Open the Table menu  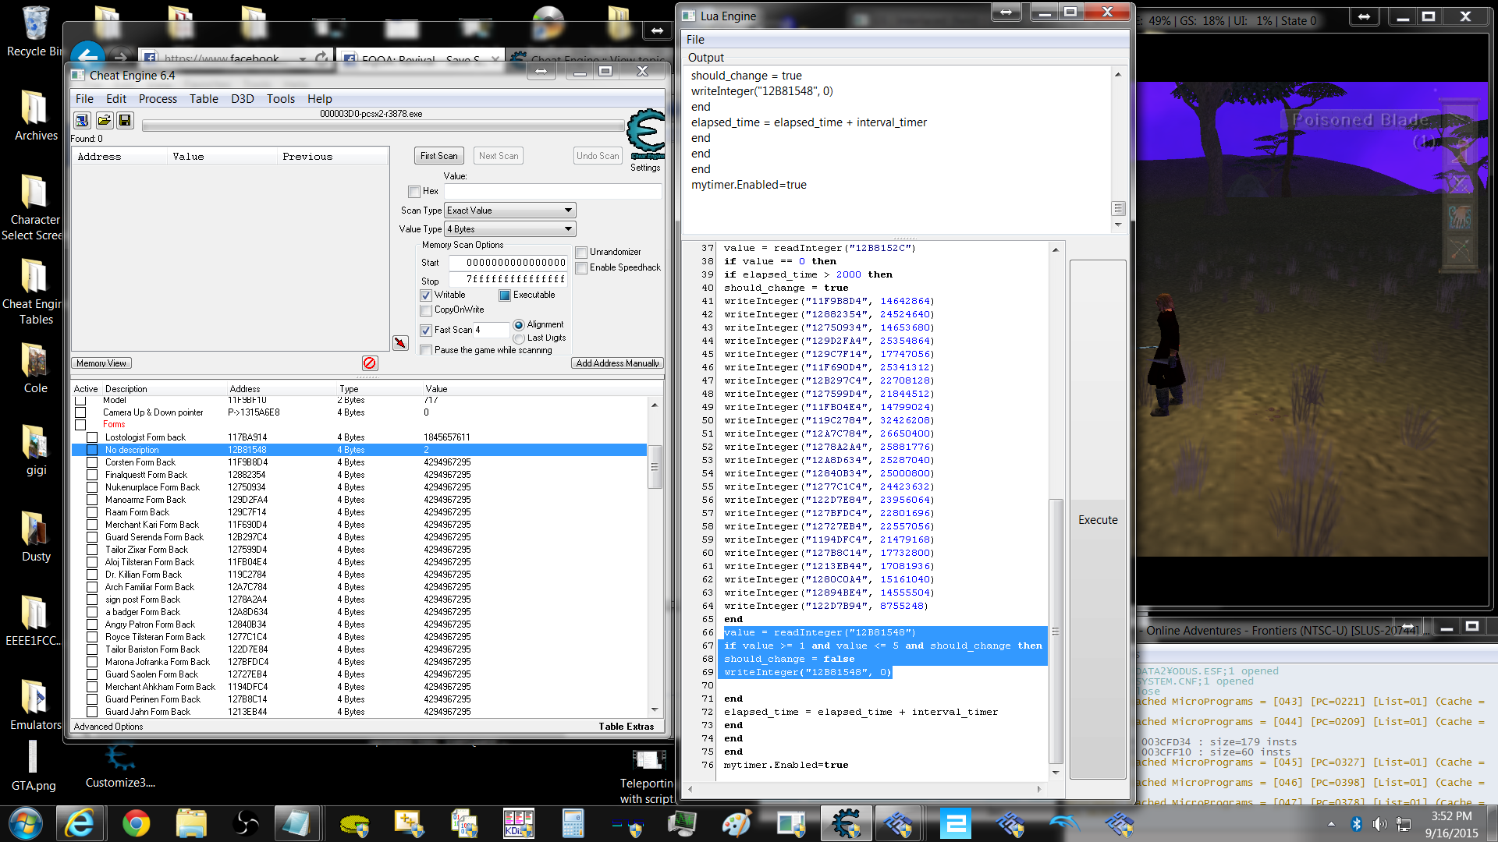coord(204,99)
